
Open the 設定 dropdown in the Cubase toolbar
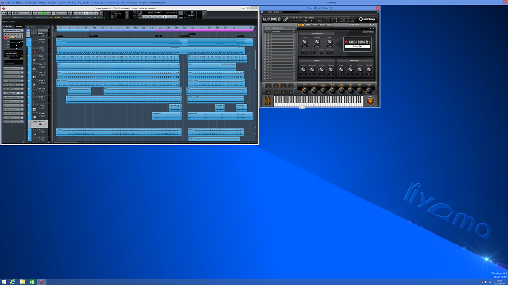tap(21, 13)
